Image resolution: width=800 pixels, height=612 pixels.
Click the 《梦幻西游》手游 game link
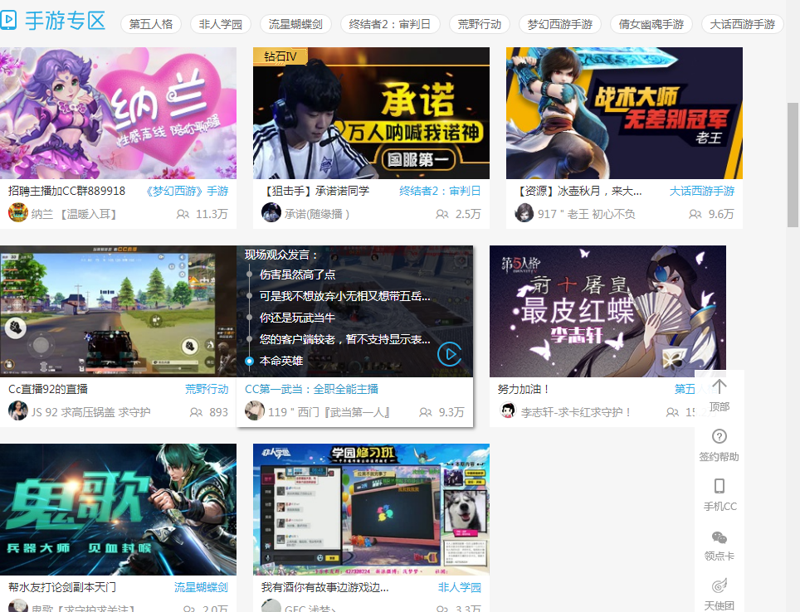(x=186, y=192)
